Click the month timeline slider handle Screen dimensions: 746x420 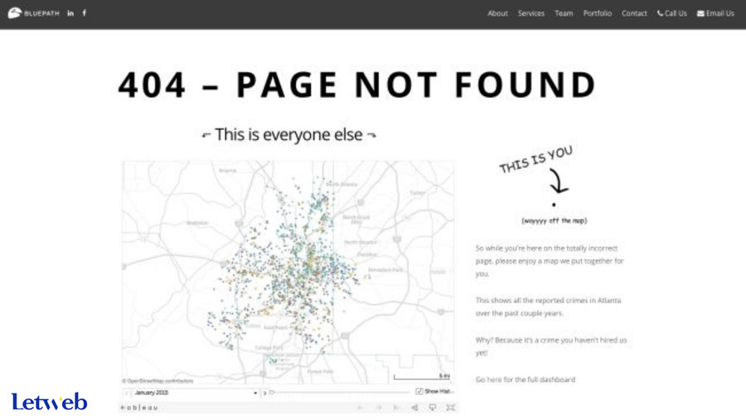click(272, 393)
